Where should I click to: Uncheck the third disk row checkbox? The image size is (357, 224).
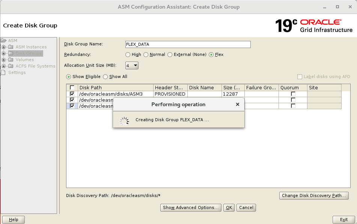pyautogui.click(x=72, y=106)
